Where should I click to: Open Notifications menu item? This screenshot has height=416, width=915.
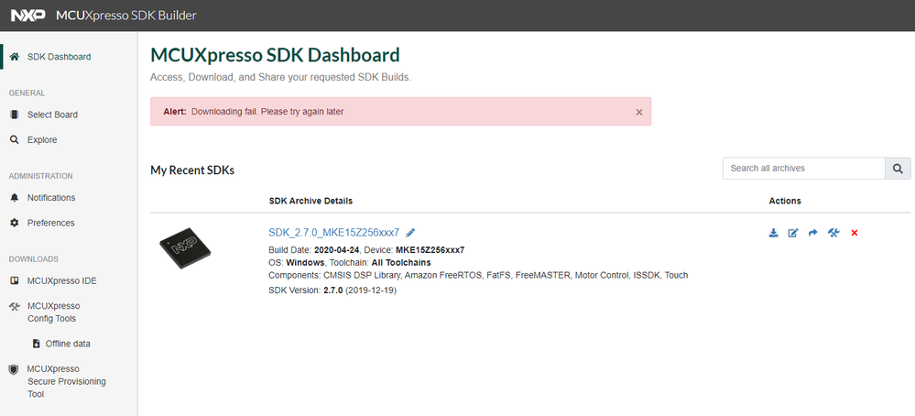click(x=51, y=197)
